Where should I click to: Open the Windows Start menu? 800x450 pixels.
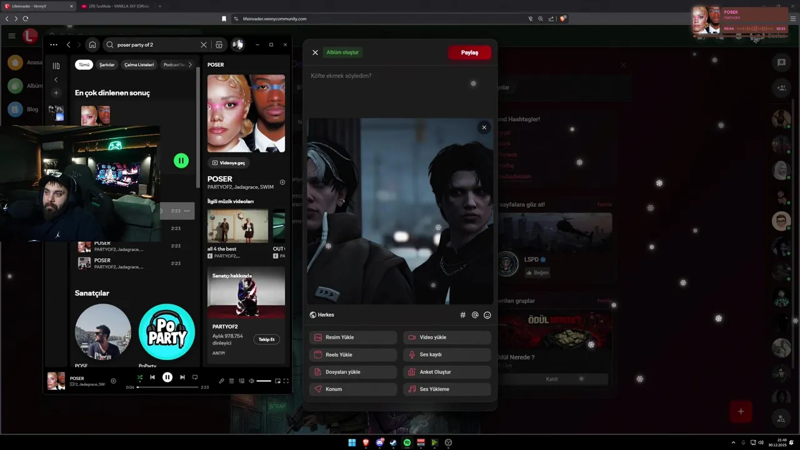pyautogui.click(x=352, y=442)
